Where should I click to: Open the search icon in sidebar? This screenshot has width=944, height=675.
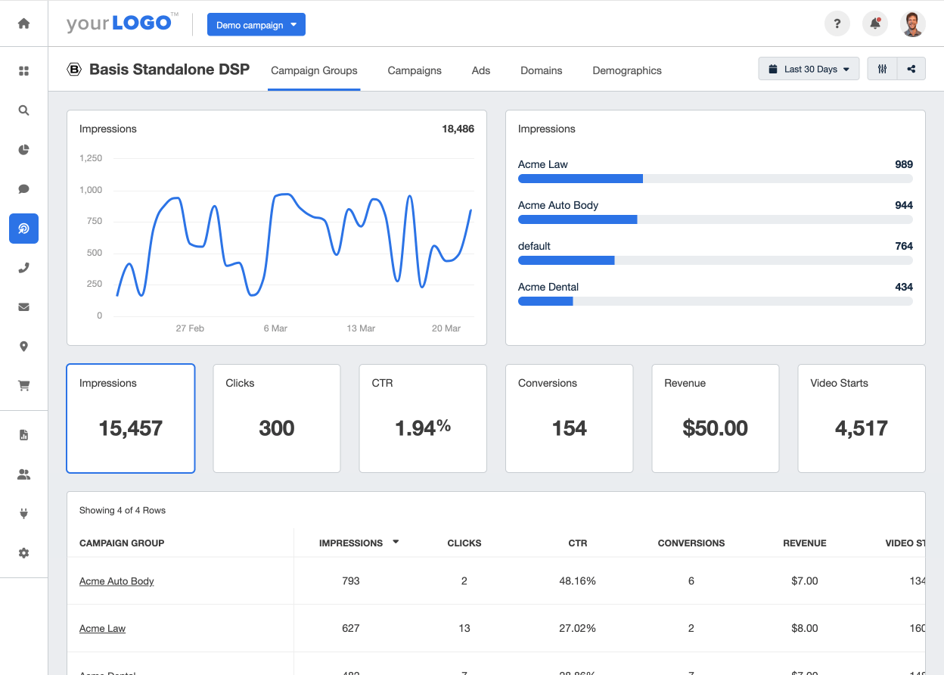click(x=23, y=110)
